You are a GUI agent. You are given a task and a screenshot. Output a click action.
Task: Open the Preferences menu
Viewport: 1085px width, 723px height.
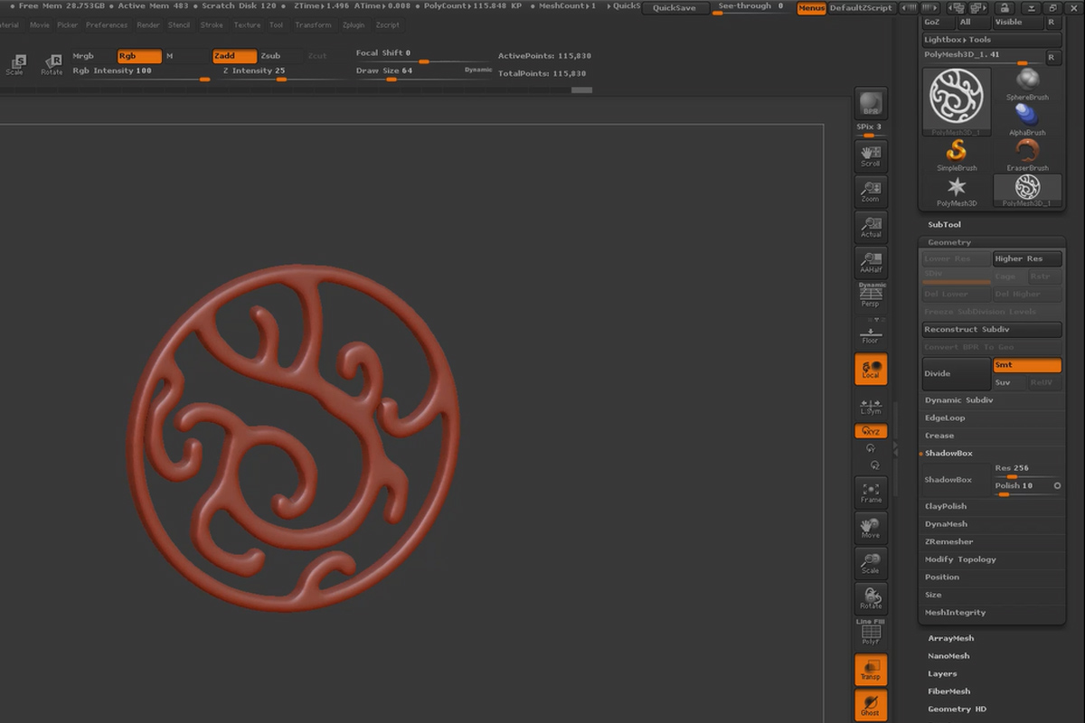coord(107,25)
